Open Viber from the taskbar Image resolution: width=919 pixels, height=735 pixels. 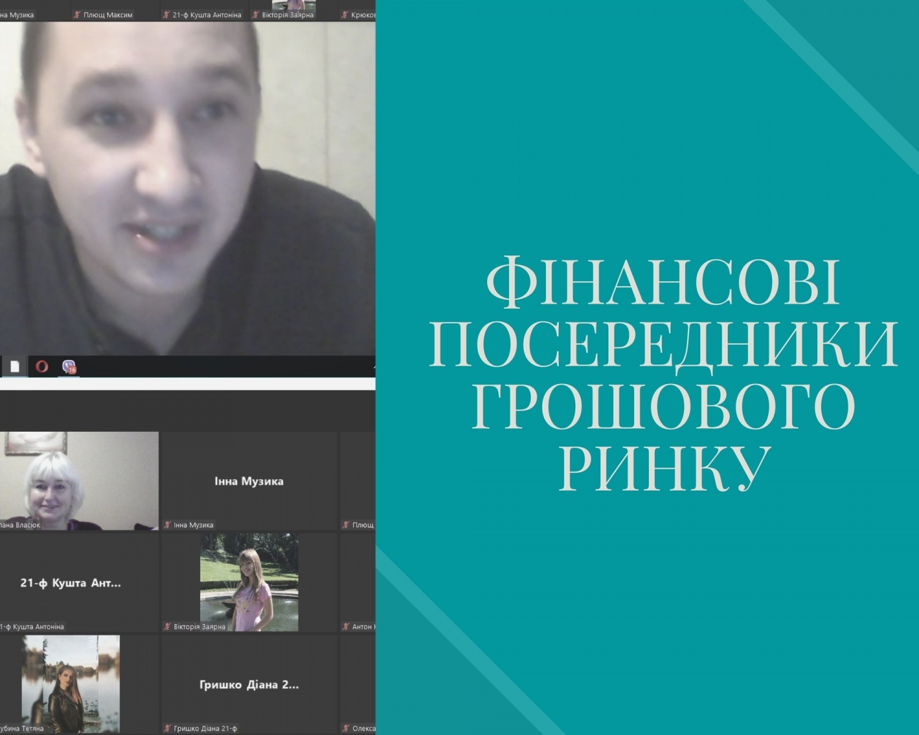69,366
